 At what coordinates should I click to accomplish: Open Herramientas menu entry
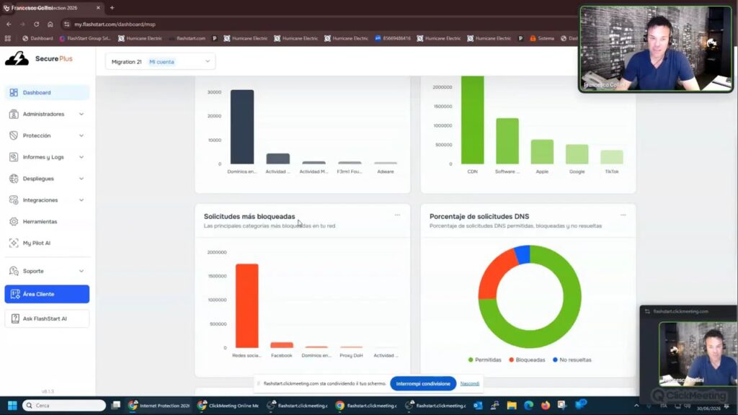point(47,221)
